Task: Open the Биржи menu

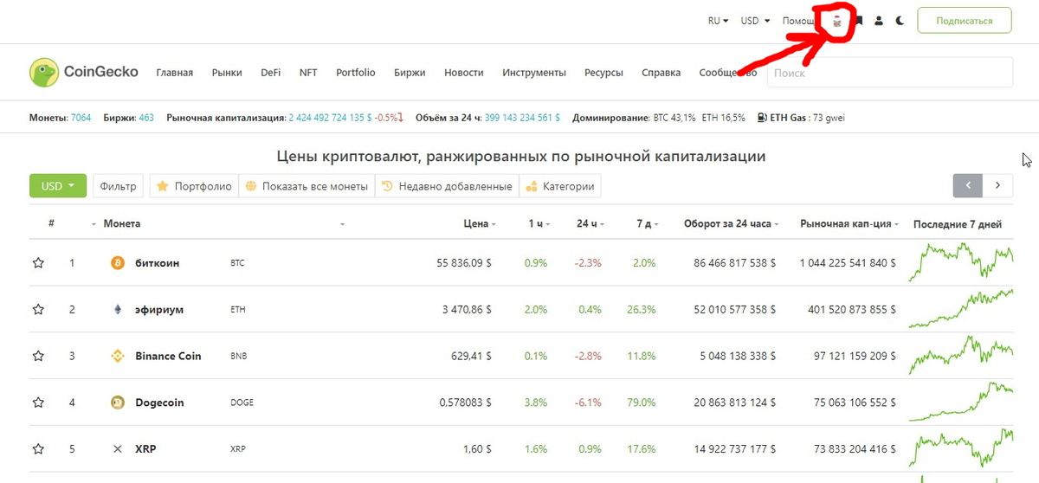Action: pyautogui.click(x=410, y=73)
